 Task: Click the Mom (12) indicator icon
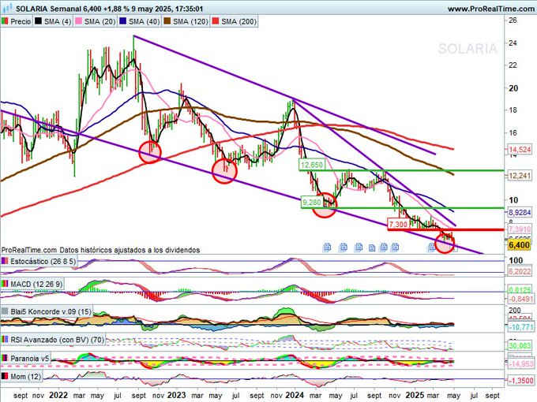(x=5, y=377)
